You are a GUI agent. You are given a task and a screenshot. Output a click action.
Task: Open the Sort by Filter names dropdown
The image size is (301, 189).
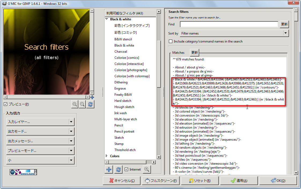234,33
